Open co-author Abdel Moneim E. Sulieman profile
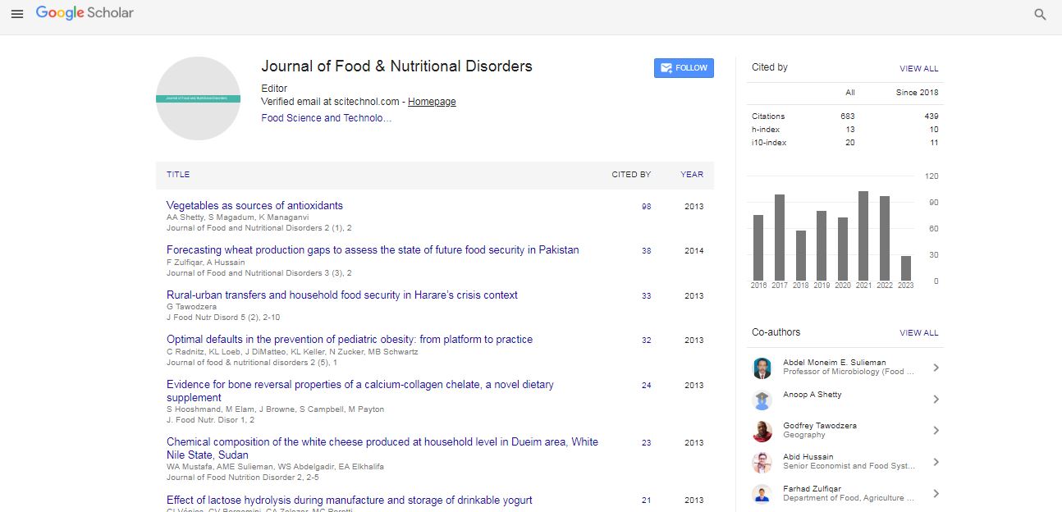Screen dimensions: 1062x512 [835, 363]
